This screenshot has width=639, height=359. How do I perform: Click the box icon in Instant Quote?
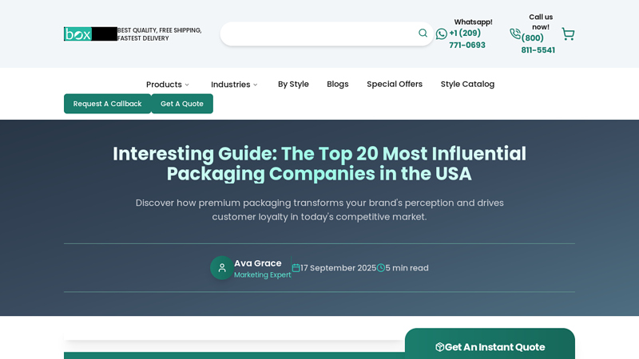(440, 347)
